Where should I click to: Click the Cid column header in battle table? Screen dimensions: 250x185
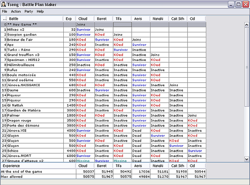pyautogui.click(x=197, y=19)
